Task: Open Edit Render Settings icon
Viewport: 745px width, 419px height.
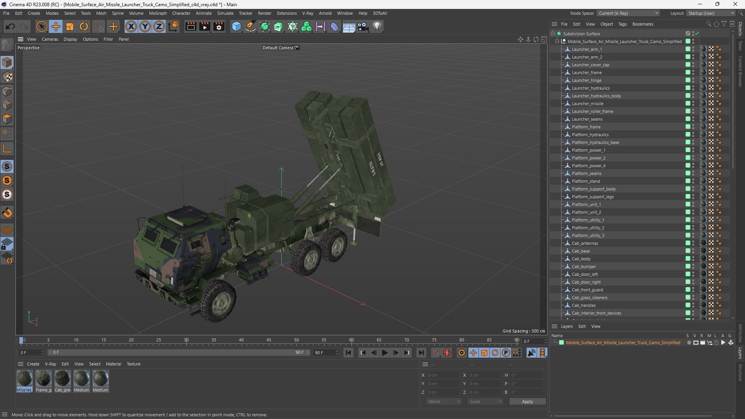Action: point(219,26)
